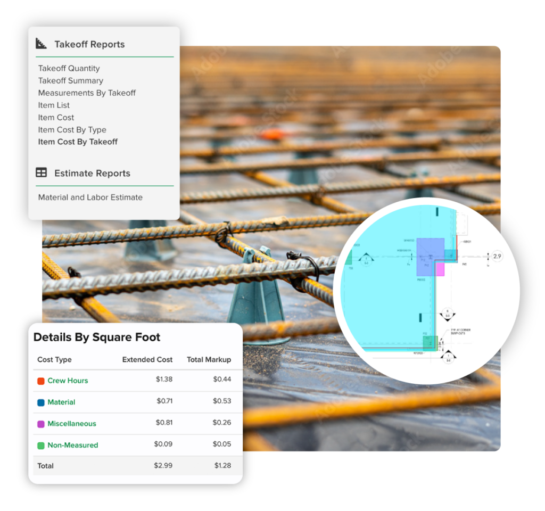Select Measurements By Takeoff report

(x=87, y=93)
